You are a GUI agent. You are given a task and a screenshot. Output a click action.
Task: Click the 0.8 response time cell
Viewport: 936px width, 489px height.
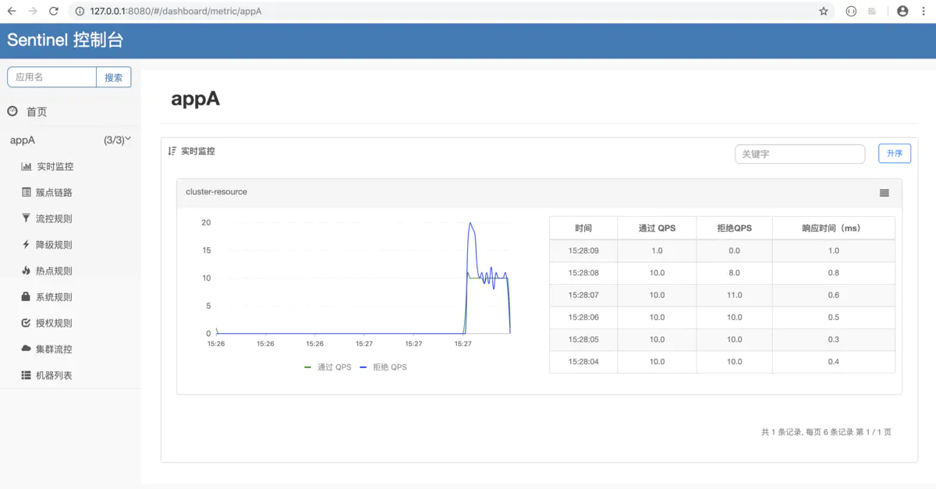(x=834, y=273)
